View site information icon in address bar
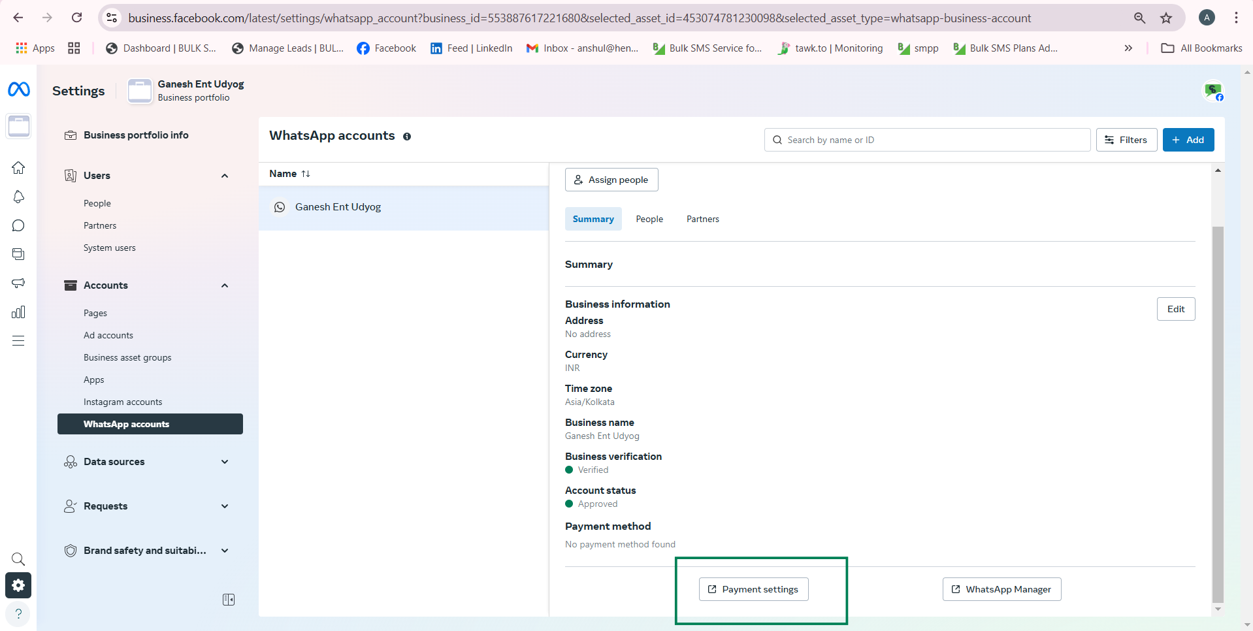 (x=112, y=18)
